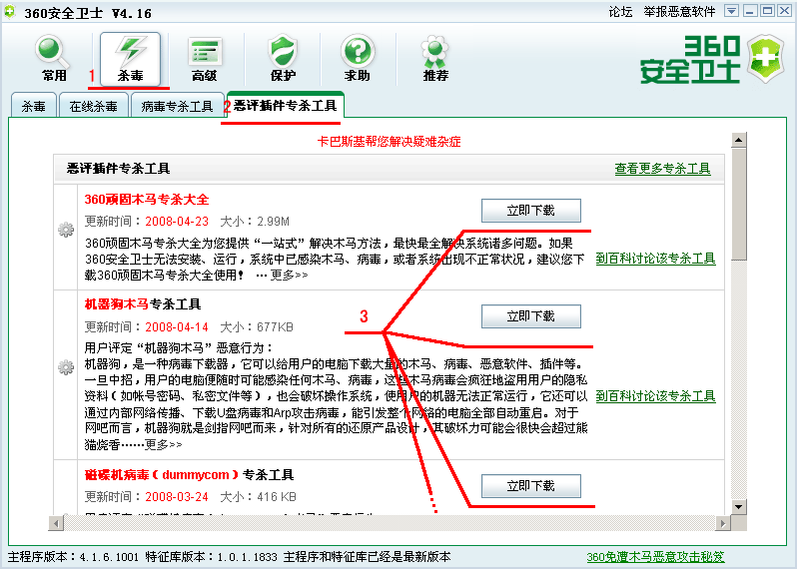Click the 举报恶意软件 link in title bar

pyautogui.click(x=679, y=11)
